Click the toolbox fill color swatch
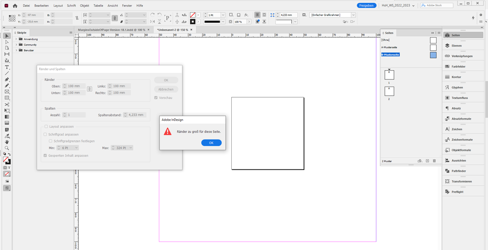The height and width of the screenshot is (250, 488). click(x=5, y=159)
